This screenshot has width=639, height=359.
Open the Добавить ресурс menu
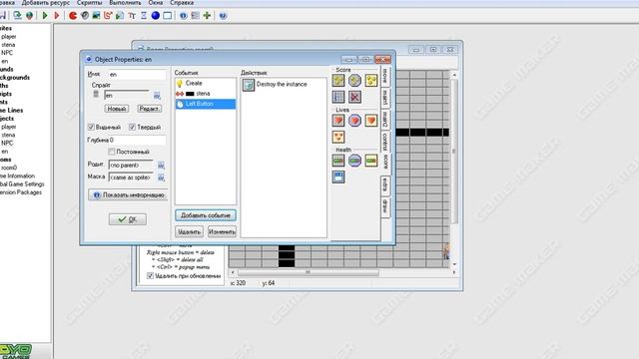click(x=46, y=3)
